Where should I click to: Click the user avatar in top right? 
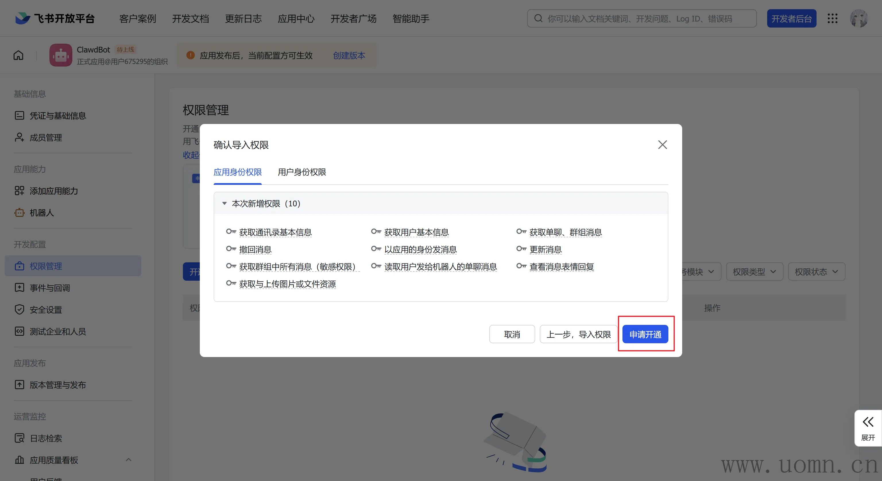858,18
